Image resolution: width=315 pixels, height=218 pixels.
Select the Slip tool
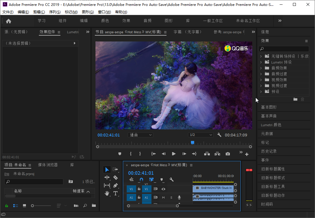tap(107, 186)
